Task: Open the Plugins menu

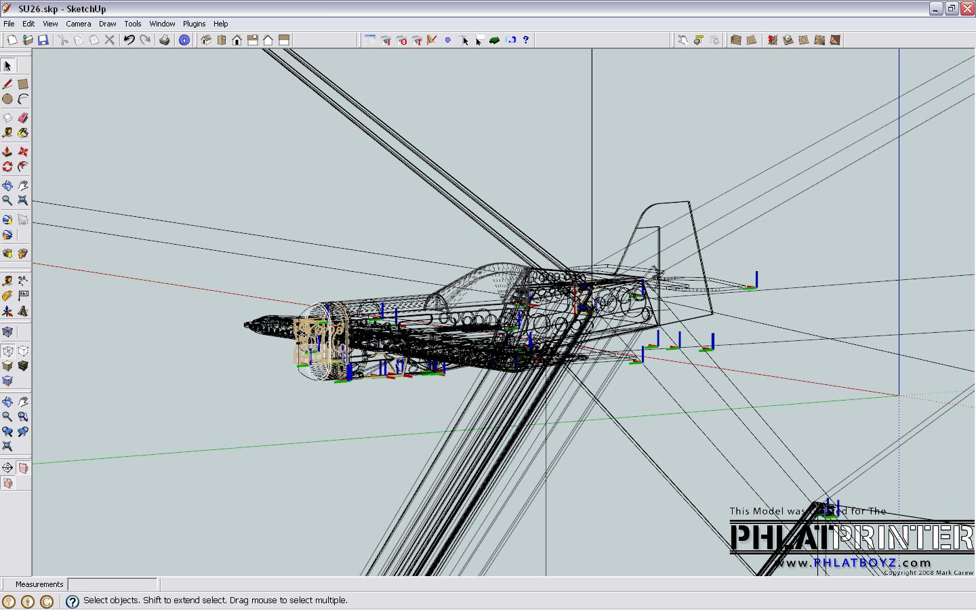Action: (194, 24)
